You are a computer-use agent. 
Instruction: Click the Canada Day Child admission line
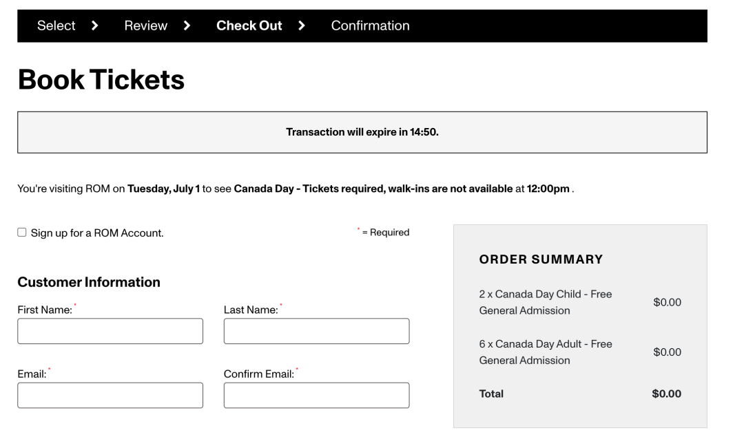click(580, 302)
